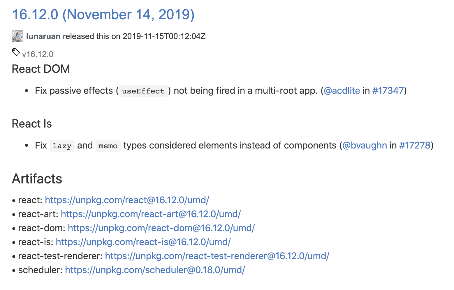Click the lazy inline code snippet
Screen dimensions: 454x290
pos(62,146)
